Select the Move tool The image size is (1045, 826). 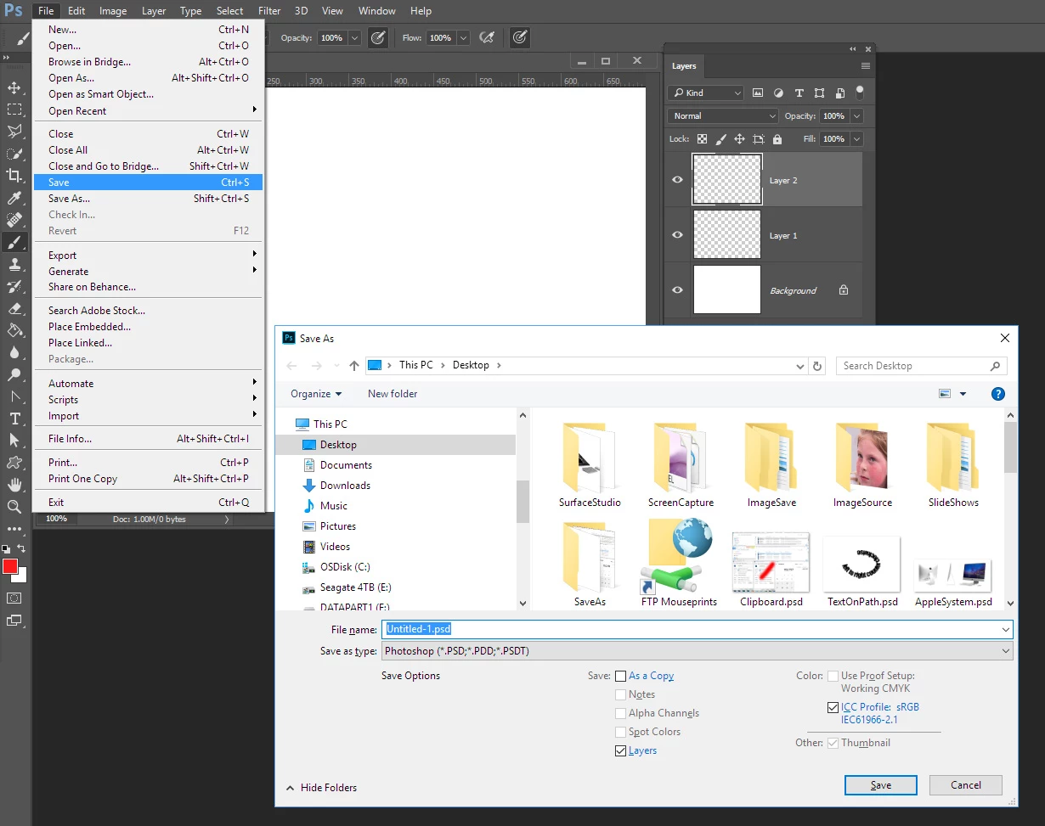pos(14,87)
